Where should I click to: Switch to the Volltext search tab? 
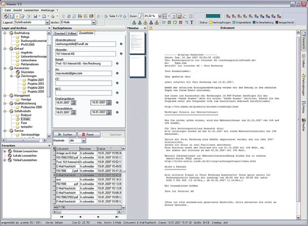click(x=72, y=33)
